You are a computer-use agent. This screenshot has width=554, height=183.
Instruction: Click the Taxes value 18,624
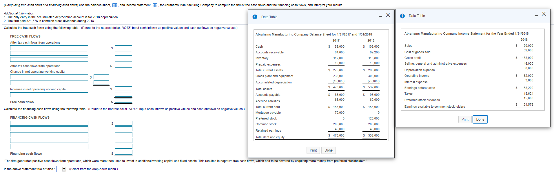click(528, 94)
